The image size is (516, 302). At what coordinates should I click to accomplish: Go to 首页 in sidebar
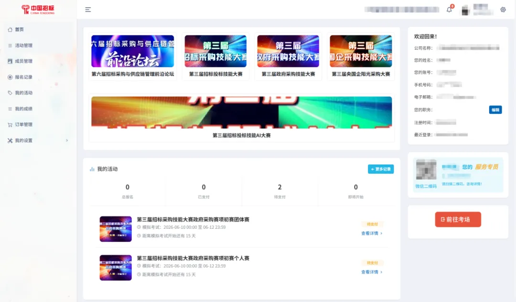point(19,29)
